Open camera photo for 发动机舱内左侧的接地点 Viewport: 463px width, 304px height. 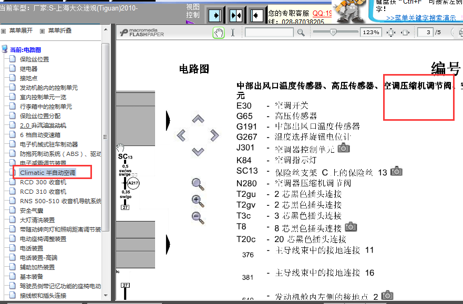point(387,295)
